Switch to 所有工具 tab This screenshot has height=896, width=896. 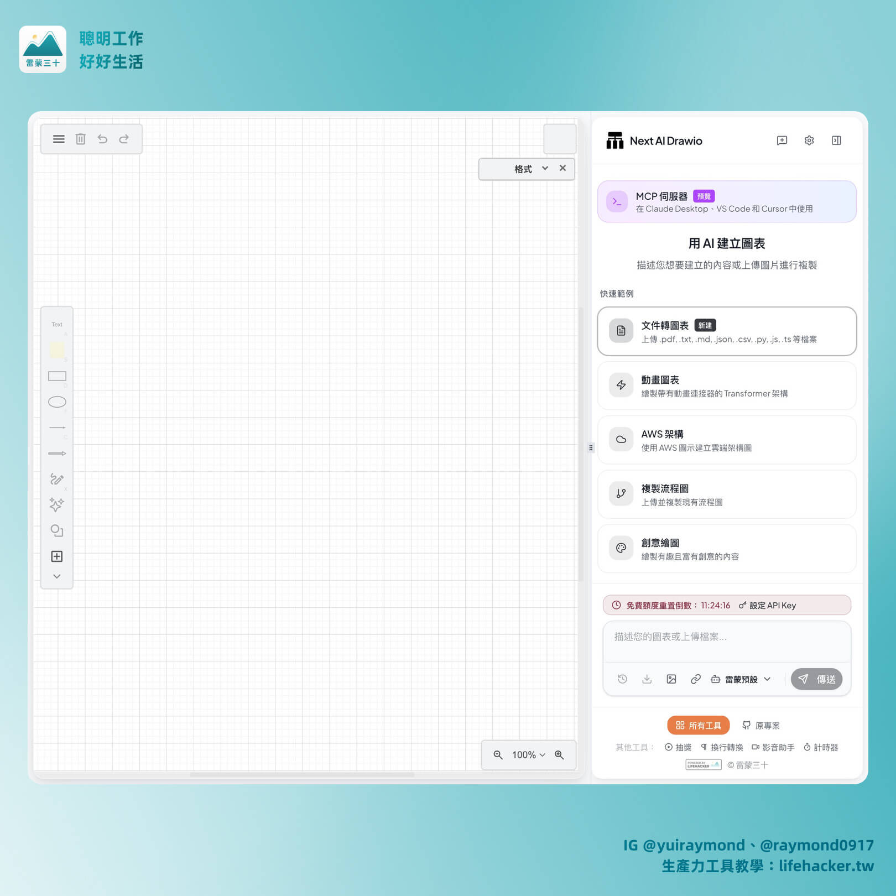698,725
